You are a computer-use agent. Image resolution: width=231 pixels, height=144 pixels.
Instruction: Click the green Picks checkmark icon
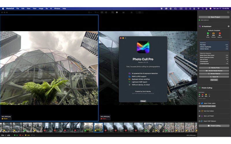tap(208, 33)
